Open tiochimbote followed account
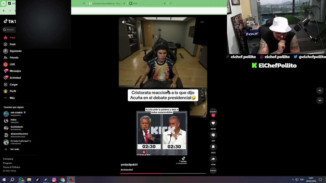This screenshot has height=183, width=326. pyautogui.click(x=13, y=128)
